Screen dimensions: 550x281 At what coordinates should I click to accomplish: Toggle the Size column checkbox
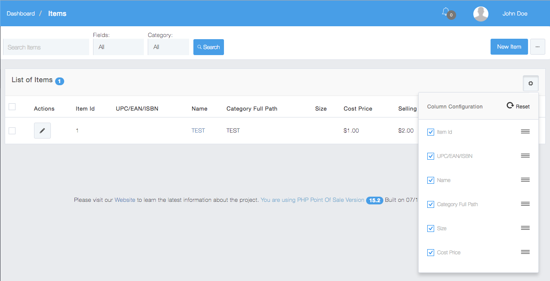pos(431,229)
